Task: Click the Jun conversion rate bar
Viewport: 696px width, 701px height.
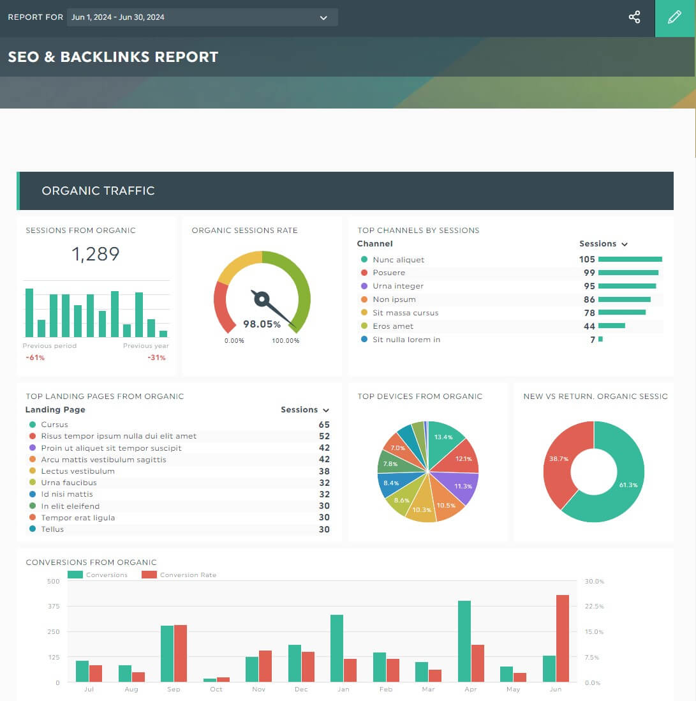Action: pos(563,638)
